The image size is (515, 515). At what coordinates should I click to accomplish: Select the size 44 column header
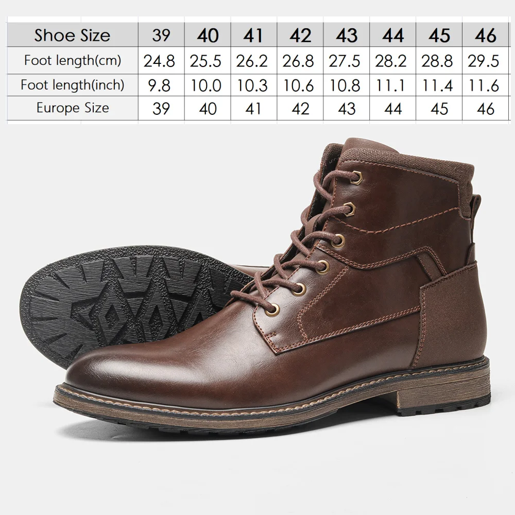(393, 35)
